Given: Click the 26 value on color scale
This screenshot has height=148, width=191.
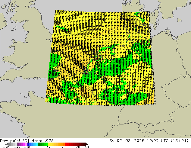Looking at the screenshot, I should (63, 147).
